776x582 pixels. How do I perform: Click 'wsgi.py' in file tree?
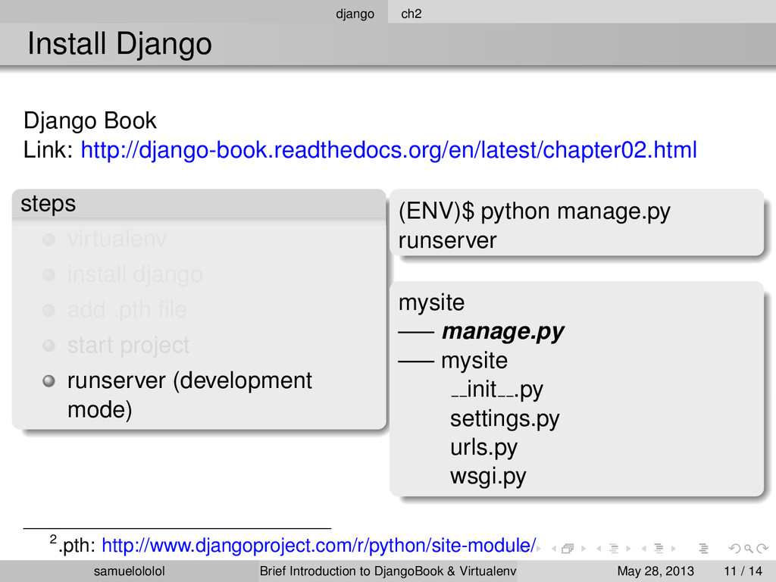[488, 477]
